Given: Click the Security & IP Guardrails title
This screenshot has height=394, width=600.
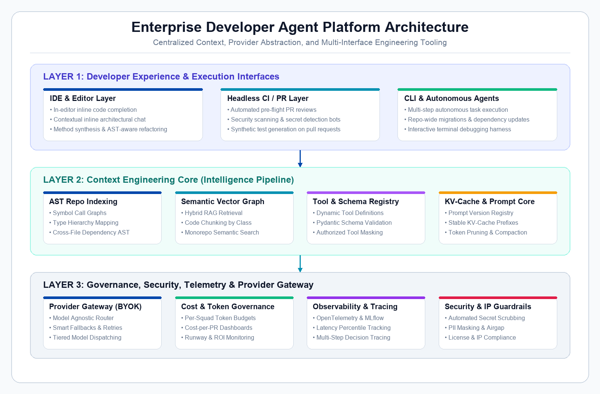Looking at the screenshot, I should (x=488, y=307).
